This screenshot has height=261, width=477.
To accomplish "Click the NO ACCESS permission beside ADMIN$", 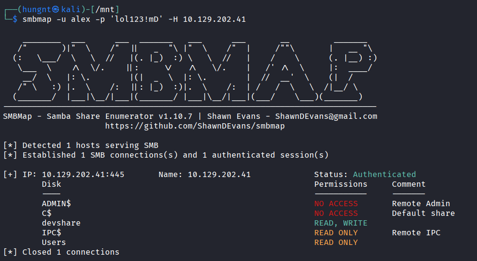I will (336, 204).
